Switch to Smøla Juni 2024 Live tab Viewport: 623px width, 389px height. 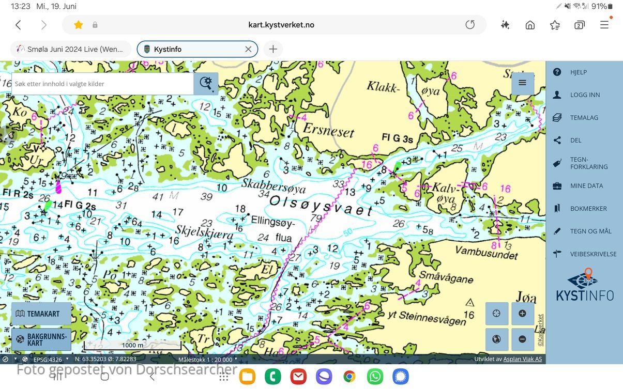(x=70, y=49)
